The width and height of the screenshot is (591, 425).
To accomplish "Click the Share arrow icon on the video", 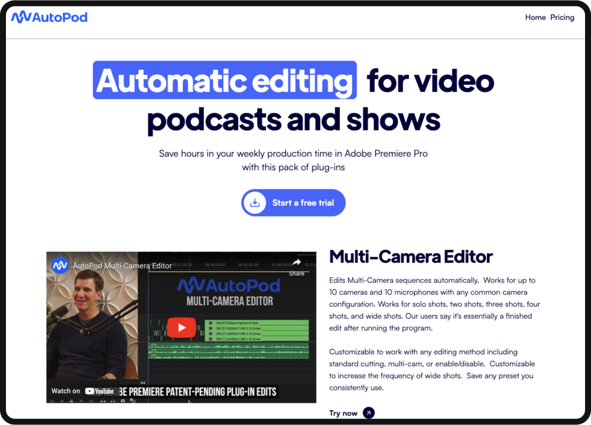I will coord(296,263).
